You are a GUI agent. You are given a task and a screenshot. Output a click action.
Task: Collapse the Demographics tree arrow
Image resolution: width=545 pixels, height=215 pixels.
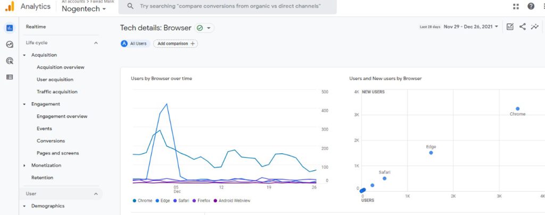(x=24, y=206)
